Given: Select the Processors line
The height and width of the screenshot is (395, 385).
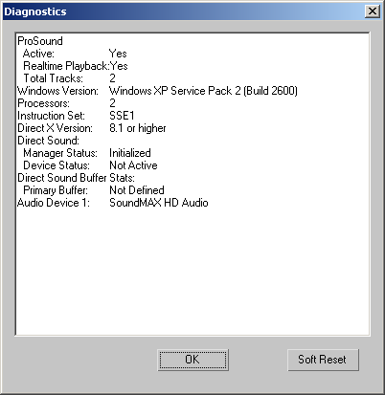Looking at the screenshot, I should [66, 103].
